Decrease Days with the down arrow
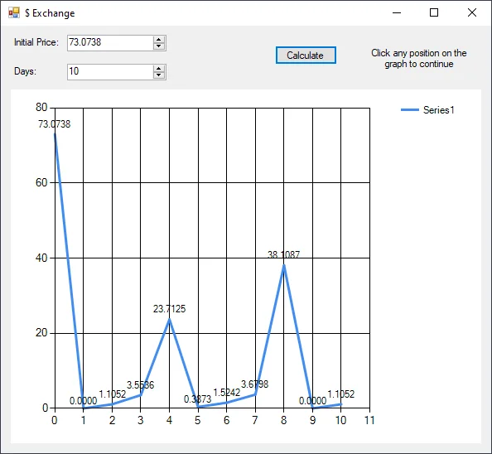The width and height of the screenshot is (492, 454). click(159, 75)
